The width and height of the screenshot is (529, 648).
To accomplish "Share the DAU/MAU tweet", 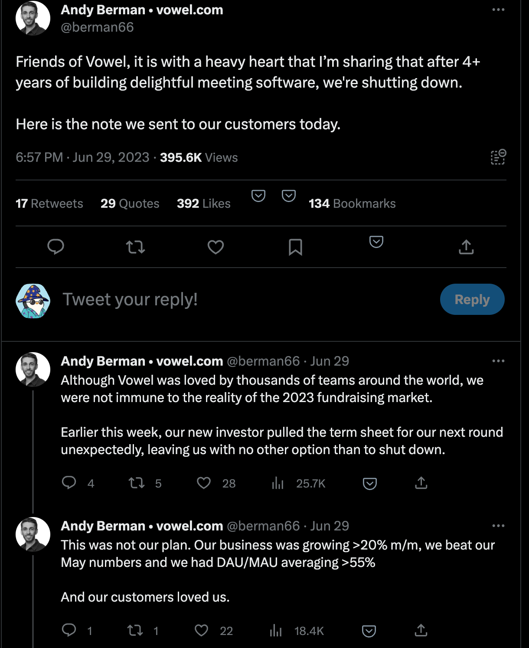I will click(421, 630).
